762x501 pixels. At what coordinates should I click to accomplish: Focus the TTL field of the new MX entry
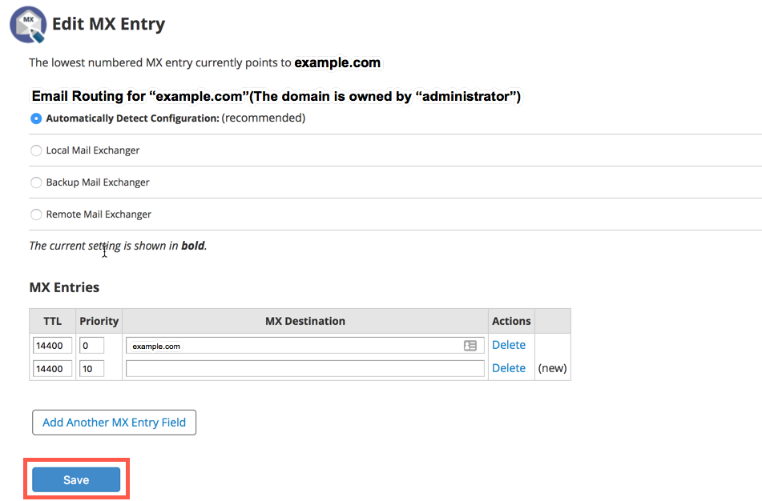(x=52, y=369)
